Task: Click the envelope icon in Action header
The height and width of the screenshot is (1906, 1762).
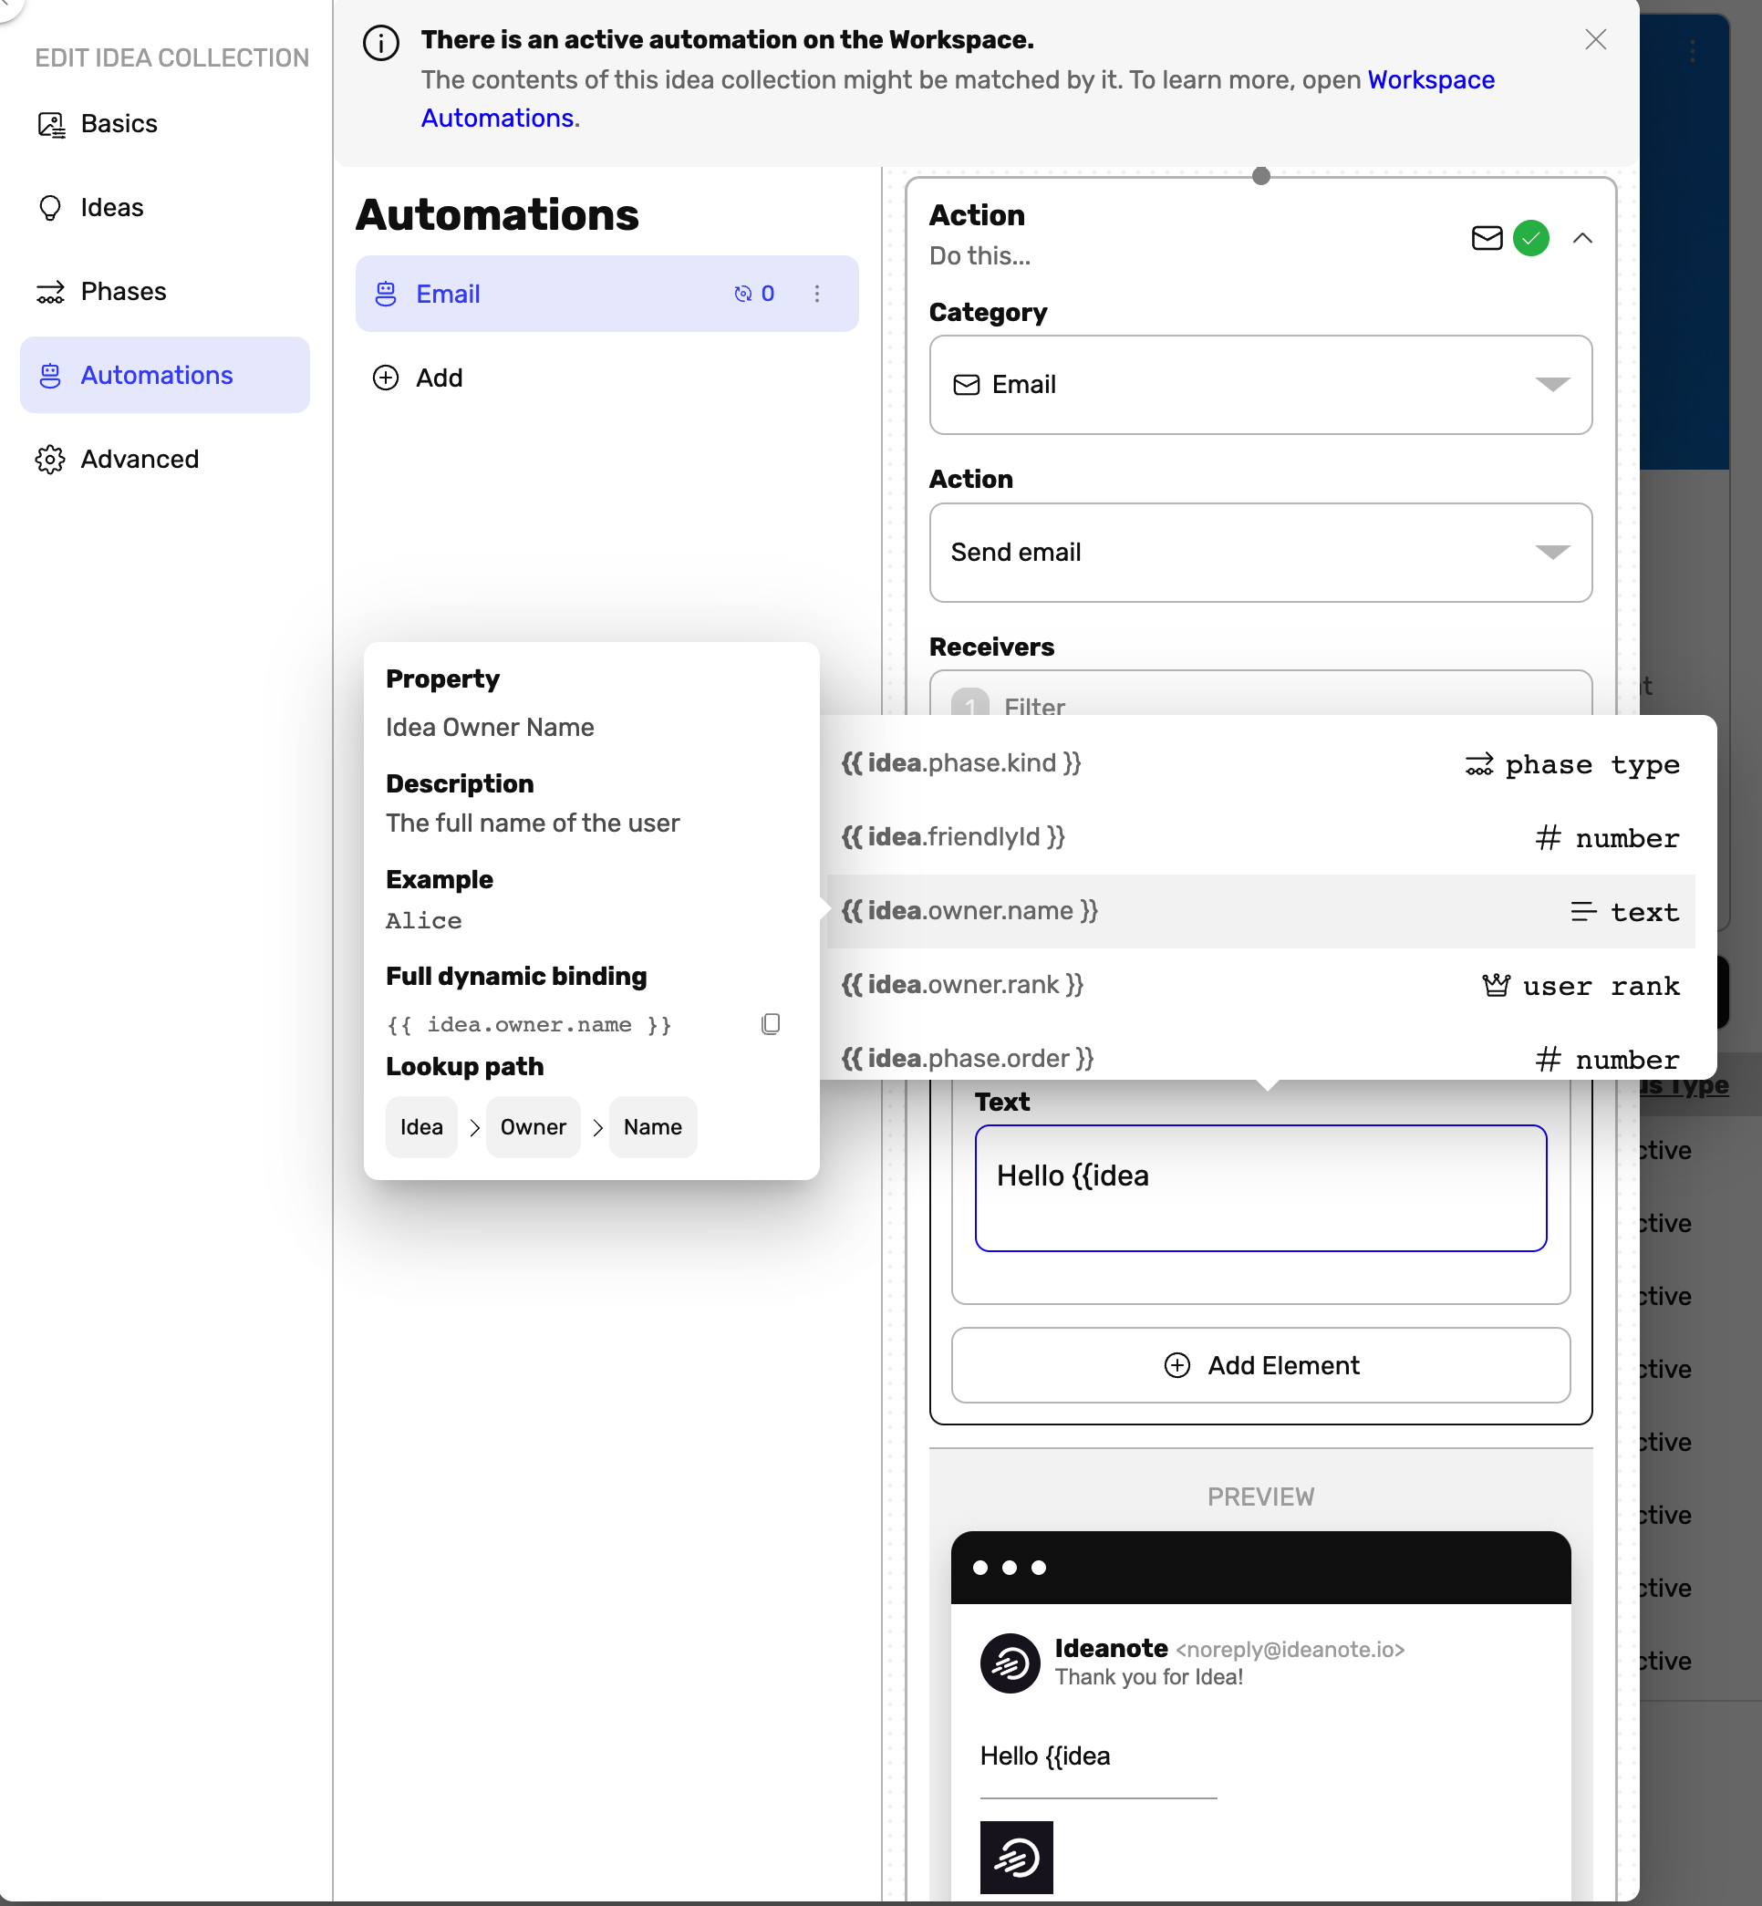Action: point(1487,238)
